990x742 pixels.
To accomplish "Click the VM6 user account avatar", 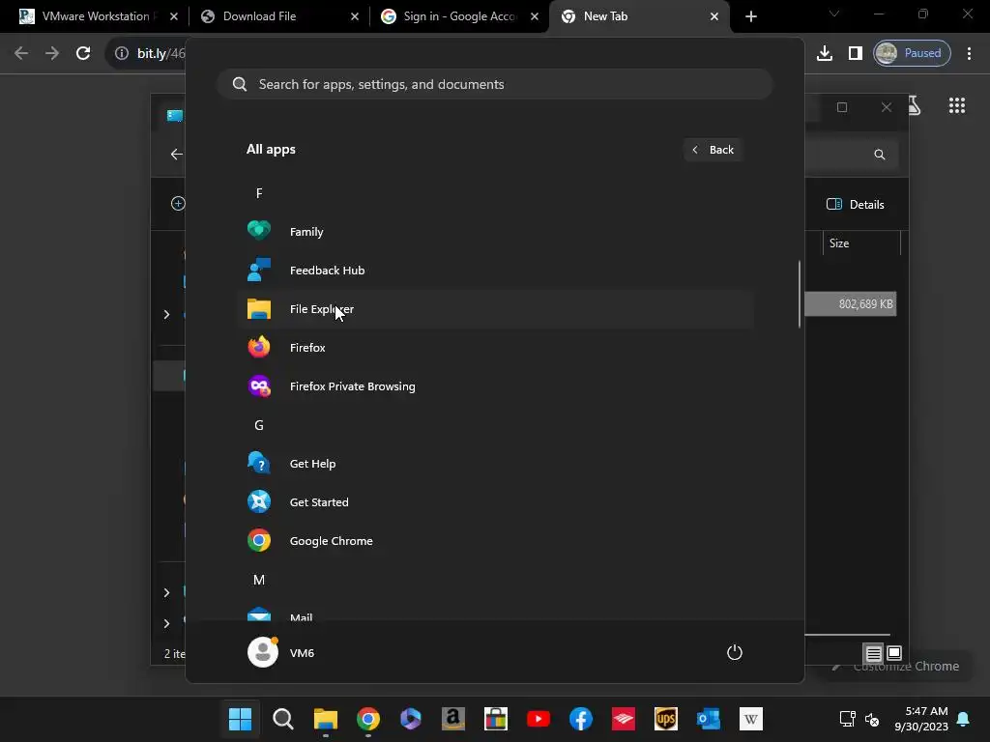I will pyautogui.click(x=263, y=652).
